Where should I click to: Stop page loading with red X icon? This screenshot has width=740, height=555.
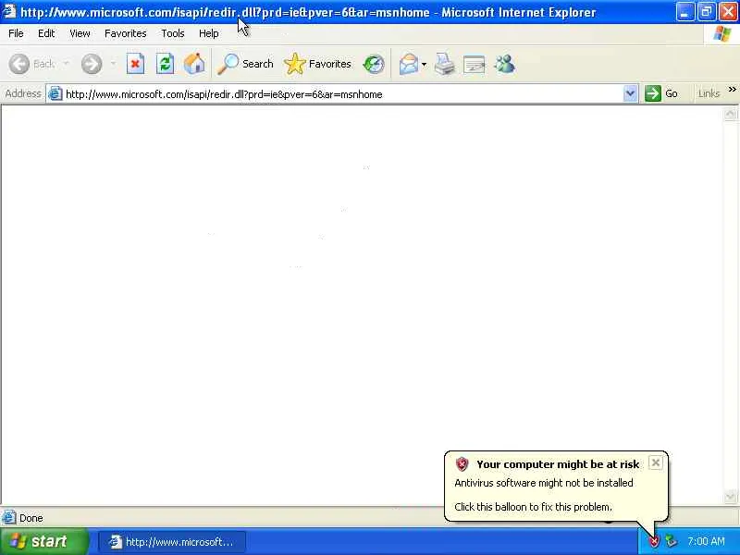coord(135,64)
